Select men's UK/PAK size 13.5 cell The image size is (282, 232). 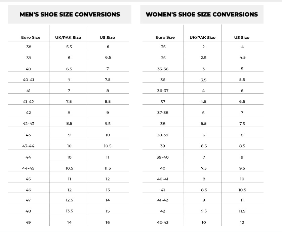(x=69, y=211)
